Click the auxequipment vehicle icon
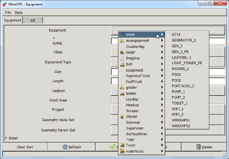 (x=122, y=40)
